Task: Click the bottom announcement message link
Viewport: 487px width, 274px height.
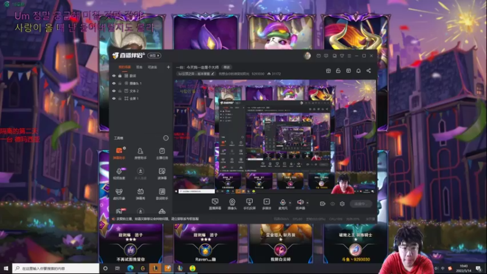Action: point(158,219)
